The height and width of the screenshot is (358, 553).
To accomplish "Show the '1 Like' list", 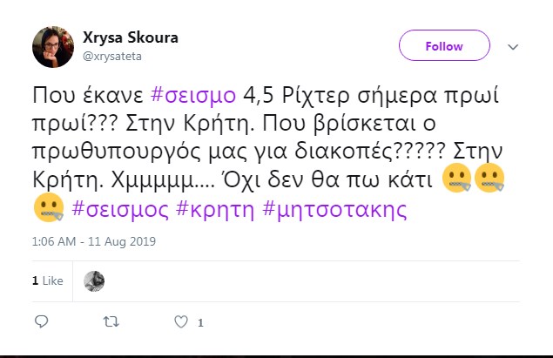I will point(48,280).
